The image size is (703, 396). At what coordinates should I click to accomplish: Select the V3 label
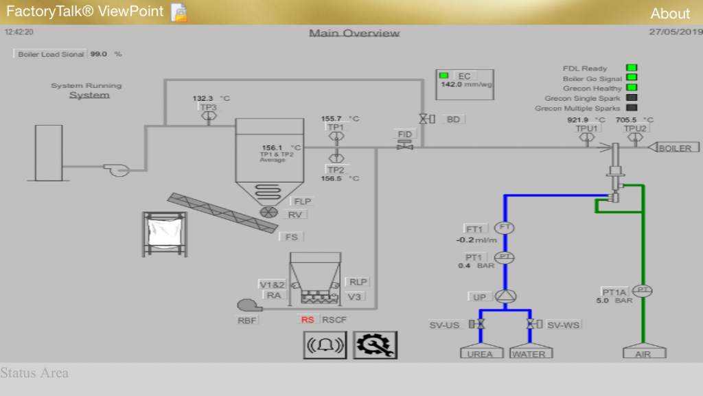tap(354, 296)
